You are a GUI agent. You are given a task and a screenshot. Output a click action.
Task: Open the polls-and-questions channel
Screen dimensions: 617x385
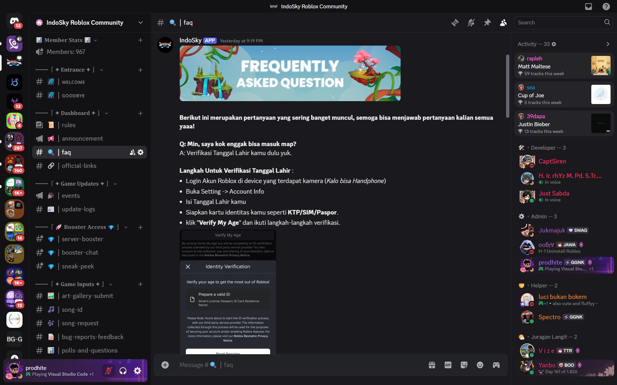(x=89, y=350)
